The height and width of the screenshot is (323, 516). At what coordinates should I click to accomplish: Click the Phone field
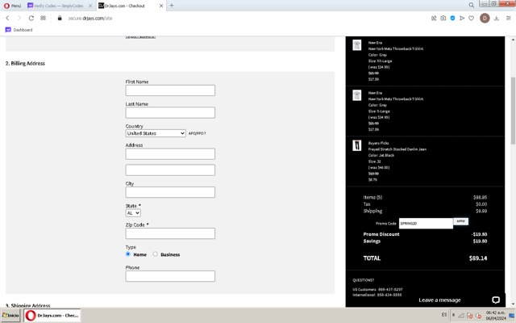pyautogui.click(x=170, y=276)
